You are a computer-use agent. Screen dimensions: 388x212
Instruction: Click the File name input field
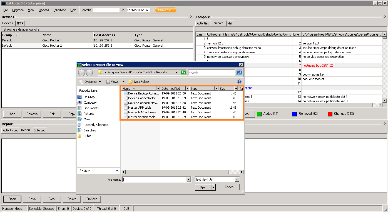155,179
